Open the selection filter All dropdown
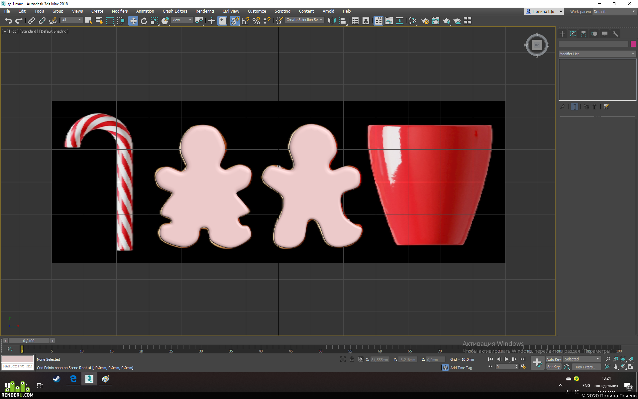 [x=71, y=20]
